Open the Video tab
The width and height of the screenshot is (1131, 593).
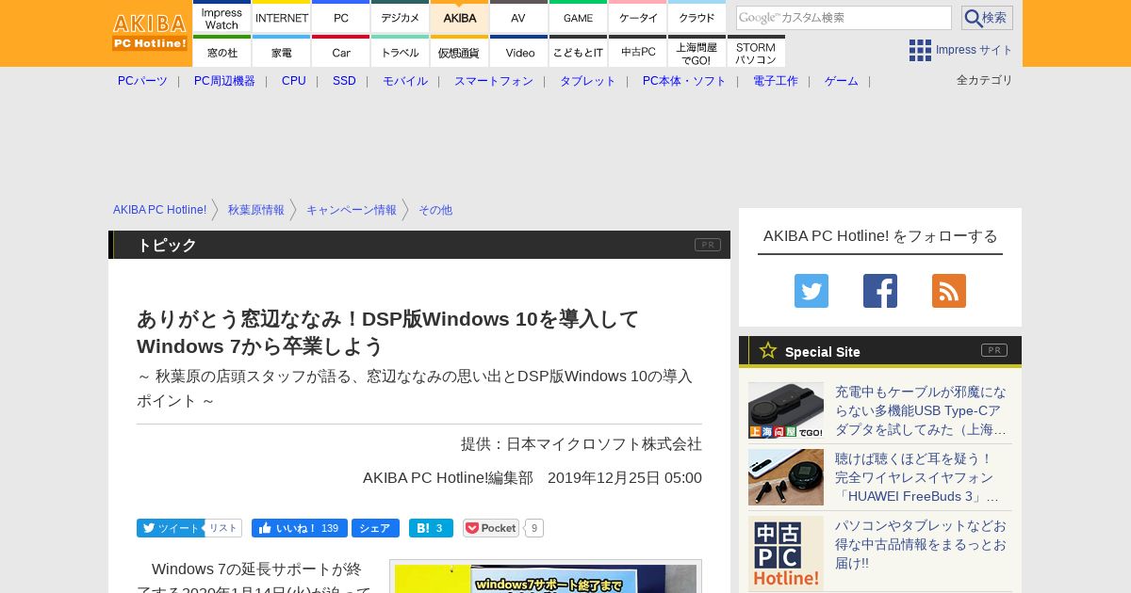pyautogui.click(x=519, y=51)
